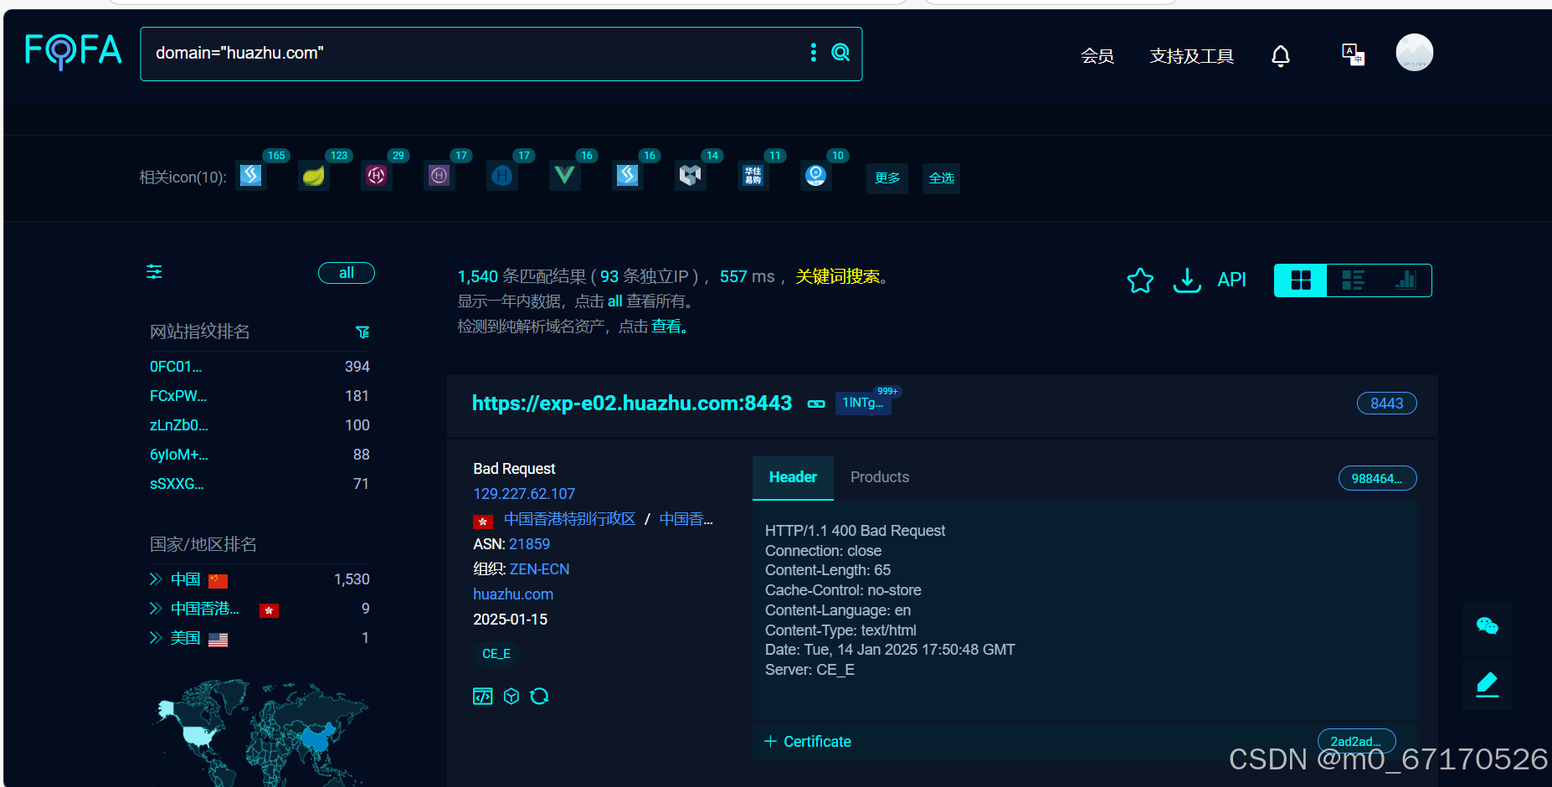Viewport: 1552px width, 787px height.
Task: Click the cube product icon
Action: click(x=511, y=697)
